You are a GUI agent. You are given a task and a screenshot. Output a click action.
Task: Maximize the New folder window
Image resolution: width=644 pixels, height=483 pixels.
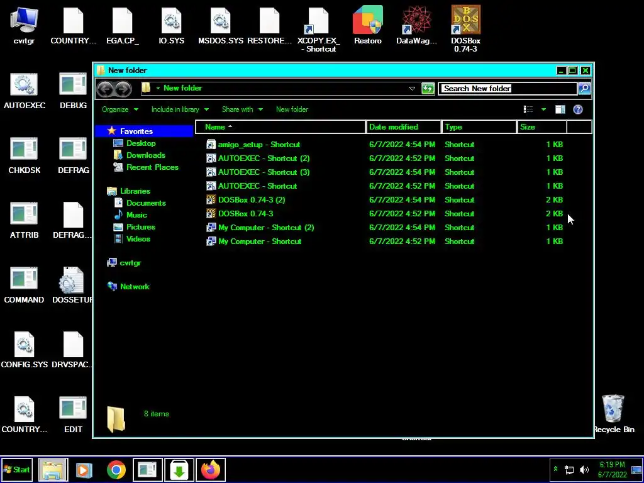pos(572,70)
